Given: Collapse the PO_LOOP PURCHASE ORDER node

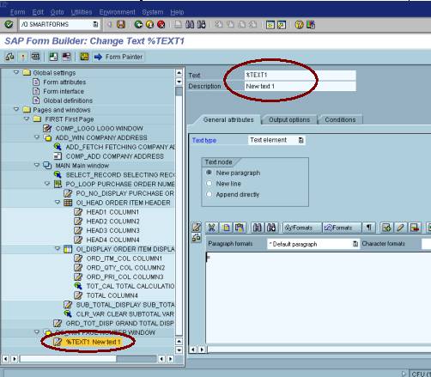Looking at the screenshot, I should 47,184.
